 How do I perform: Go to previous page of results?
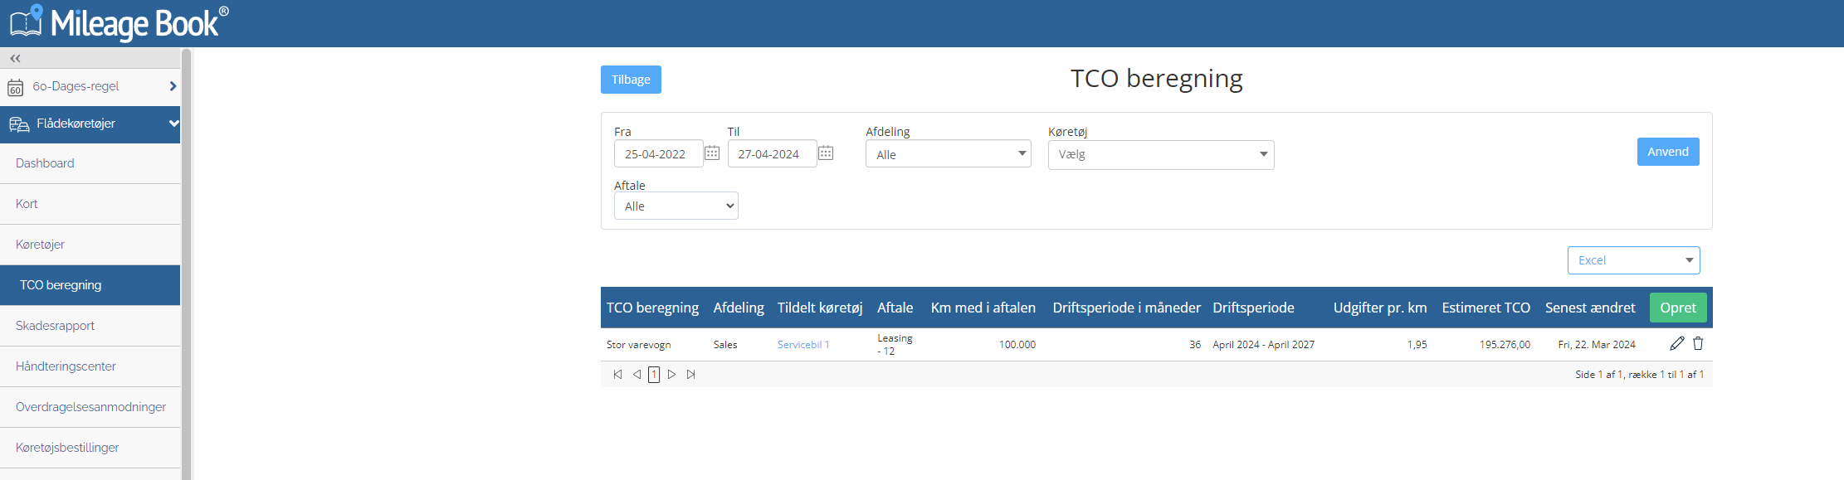[637, 375]
